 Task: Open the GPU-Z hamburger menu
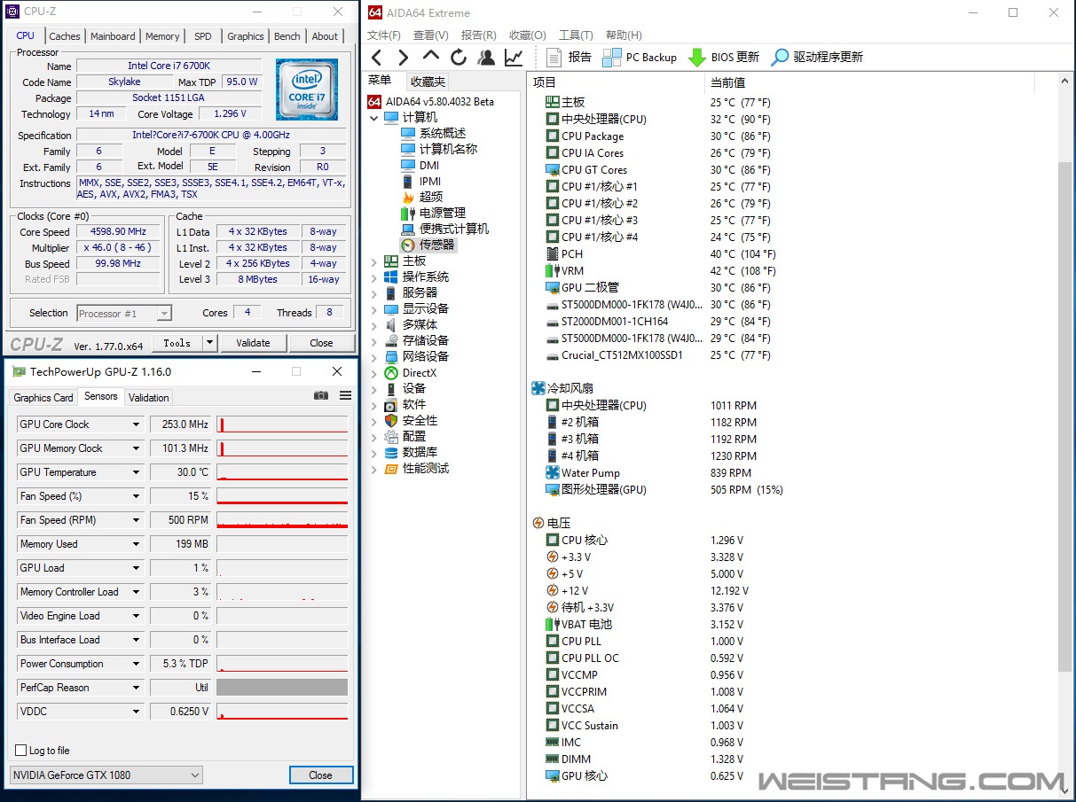345,396
